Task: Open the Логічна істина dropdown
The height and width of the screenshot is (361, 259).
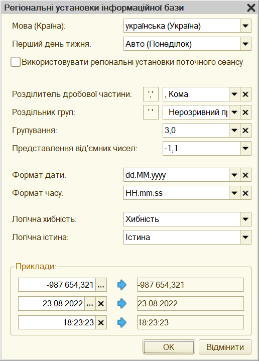Action: [245, 237]
